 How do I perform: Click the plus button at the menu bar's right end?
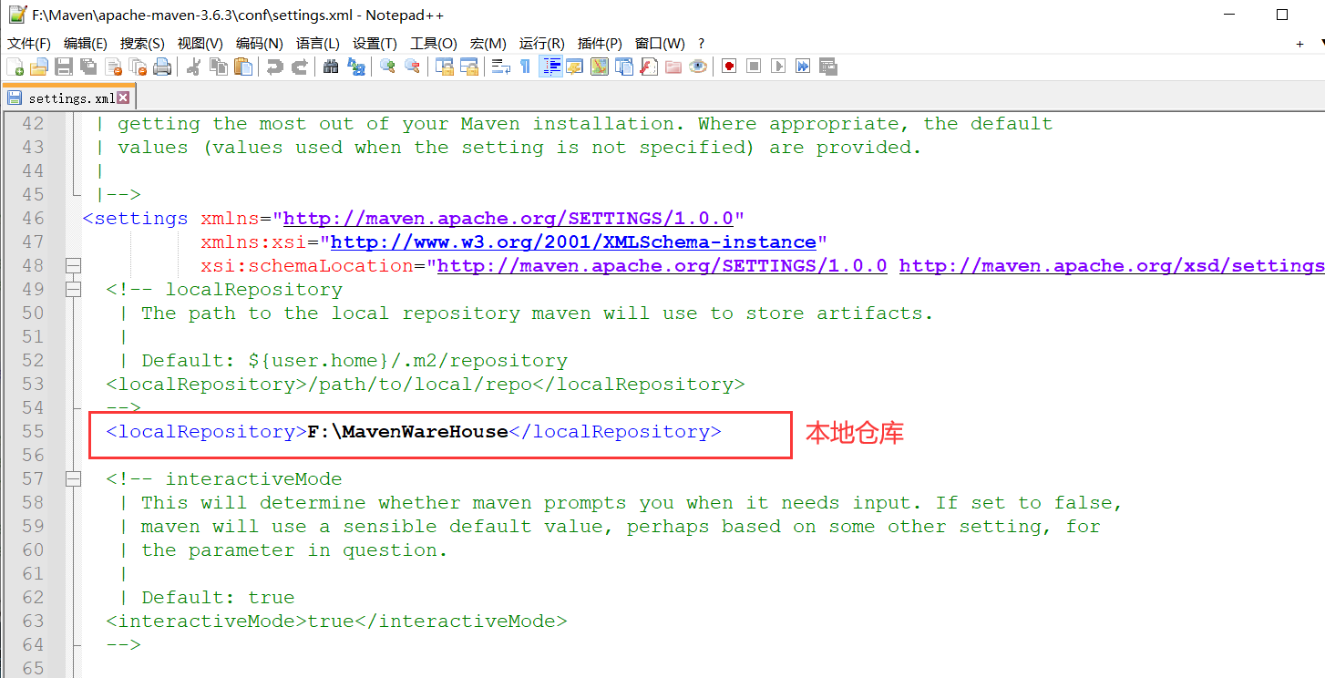(1299, 43)
